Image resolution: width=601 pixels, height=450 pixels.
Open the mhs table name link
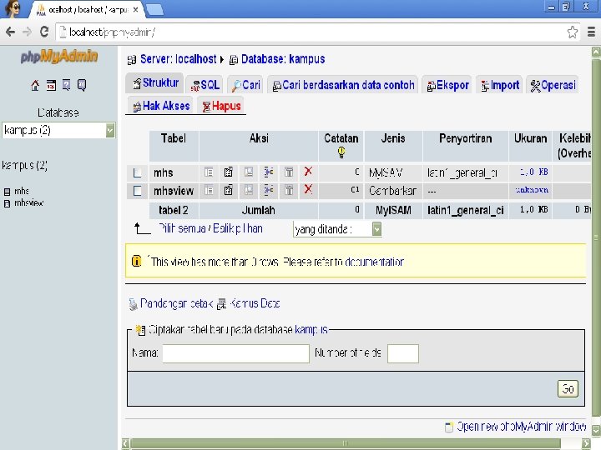(164, 172)
